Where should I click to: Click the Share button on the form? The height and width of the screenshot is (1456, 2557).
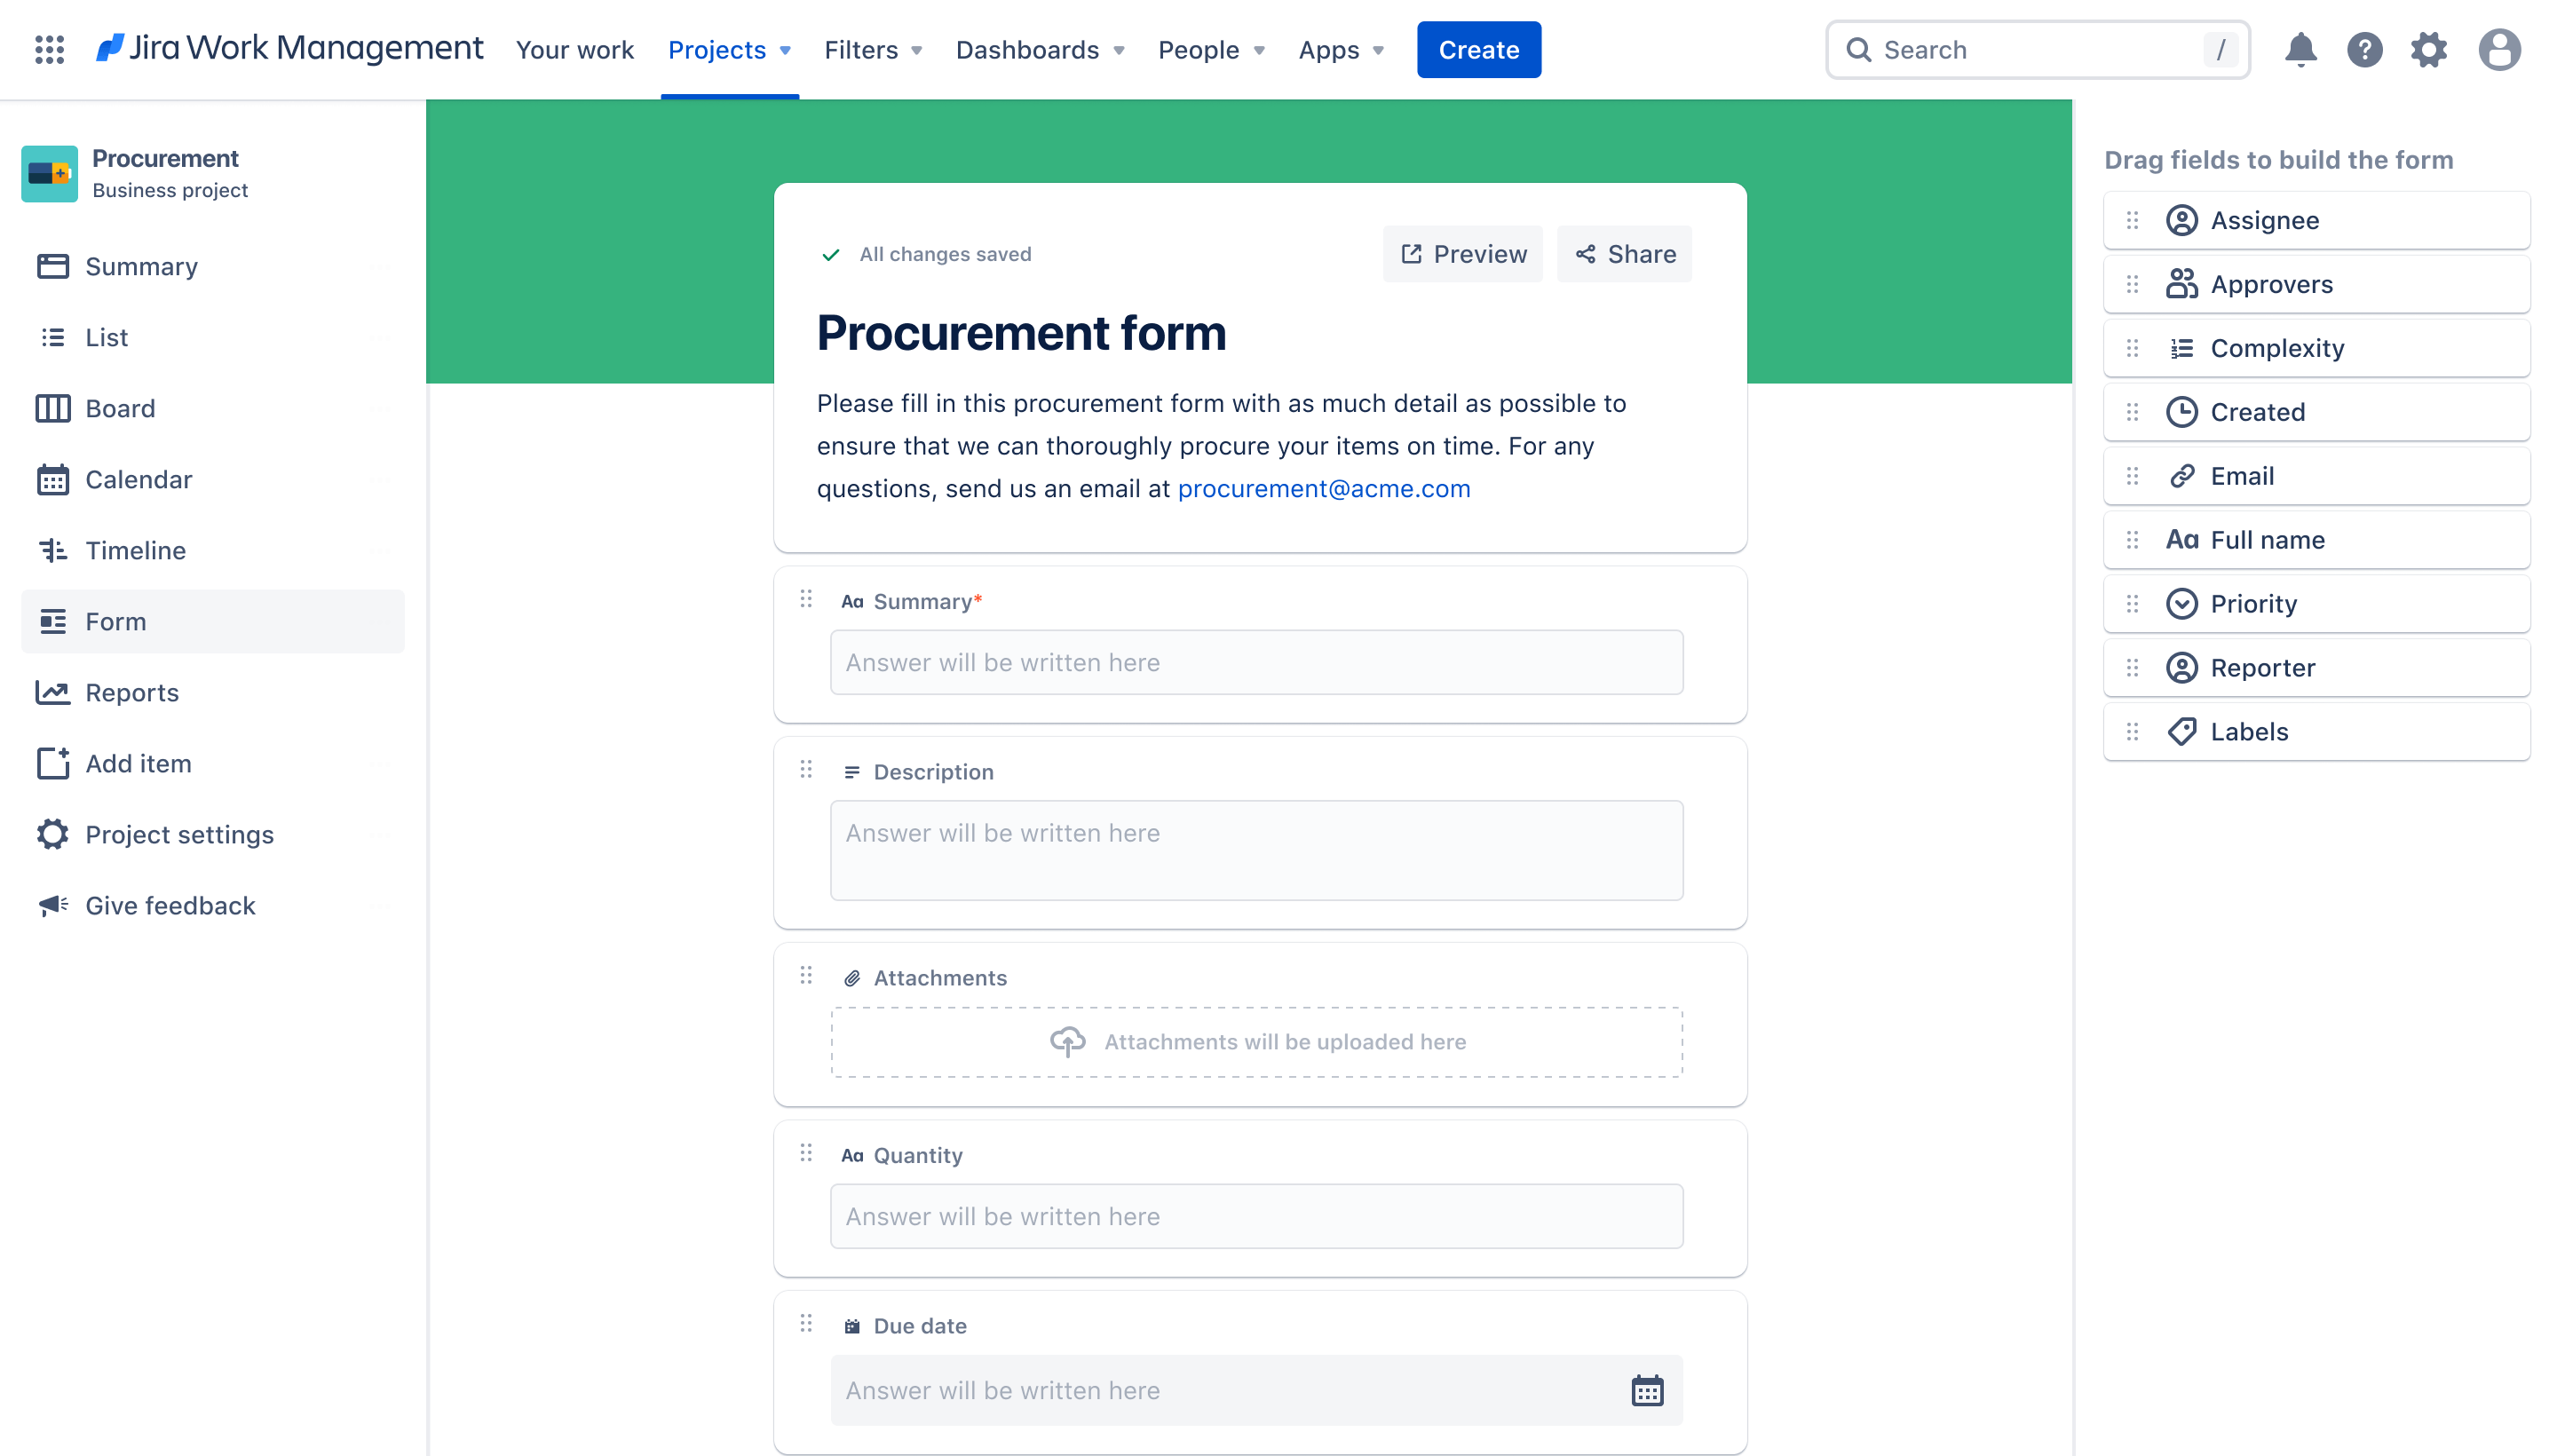pos(1625,253)
